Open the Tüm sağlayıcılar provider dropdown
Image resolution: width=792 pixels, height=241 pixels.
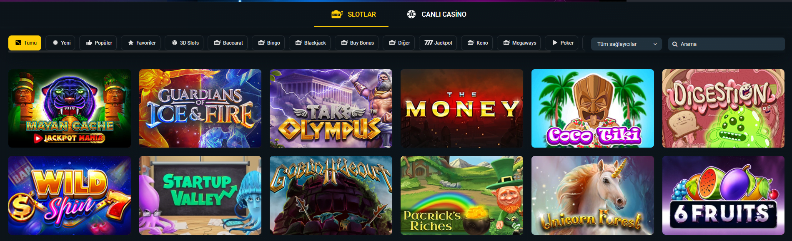point(626,44)
